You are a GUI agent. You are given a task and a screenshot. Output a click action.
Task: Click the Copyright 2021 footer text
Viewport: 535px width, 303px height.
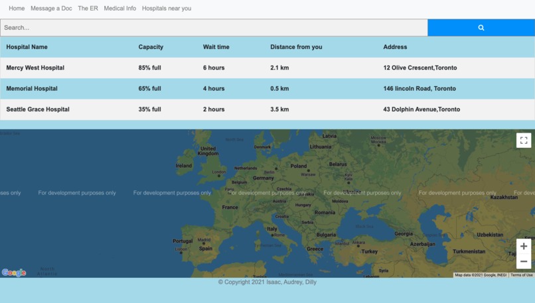click(x=267, y=282)
